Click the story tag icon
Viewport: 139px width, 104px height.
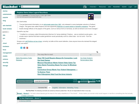pos(97,52)
